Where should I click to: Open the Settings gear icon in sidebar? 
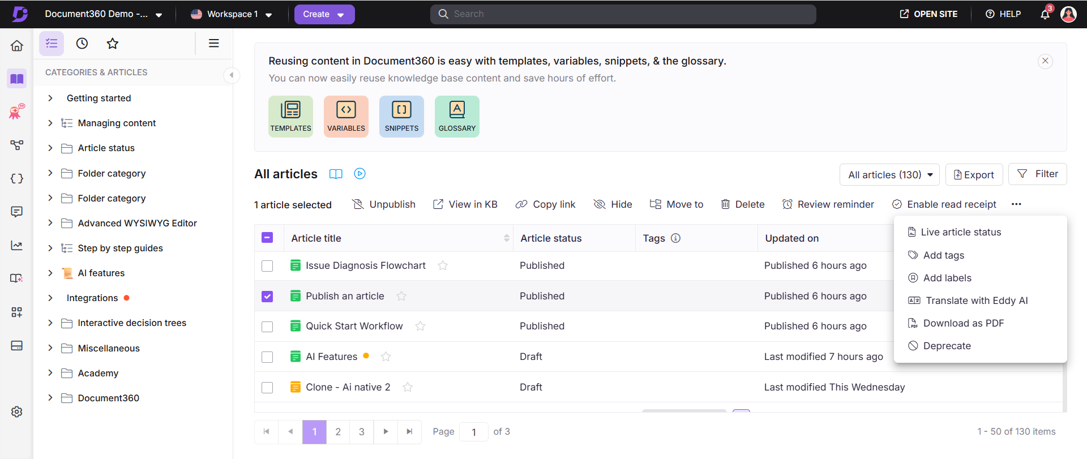[17, 411]
